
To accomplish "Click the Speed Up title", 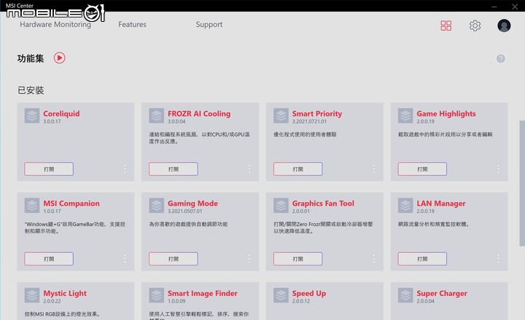I will pos(309,293).
